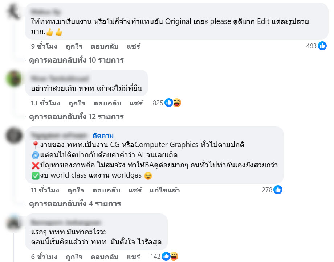334x262 pixels.
Task: Open the first commenter's profile picture
Action: [15, 12]
